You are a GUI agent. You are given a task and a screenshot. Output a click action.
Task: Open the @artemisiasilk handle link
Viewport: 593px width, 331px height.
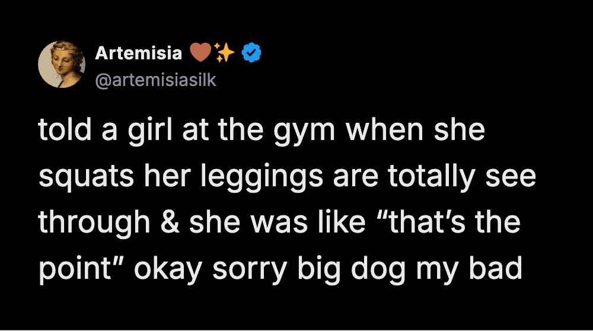point(155,80)
